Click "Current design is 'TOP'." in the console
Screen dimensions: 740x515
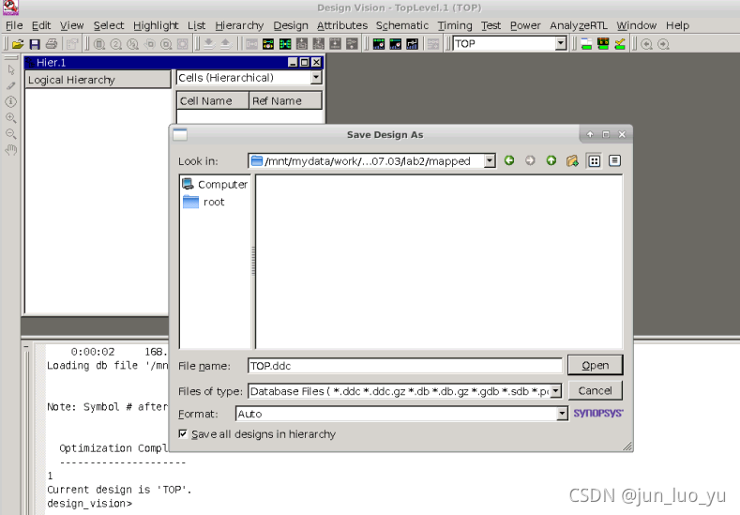point(119,490)
